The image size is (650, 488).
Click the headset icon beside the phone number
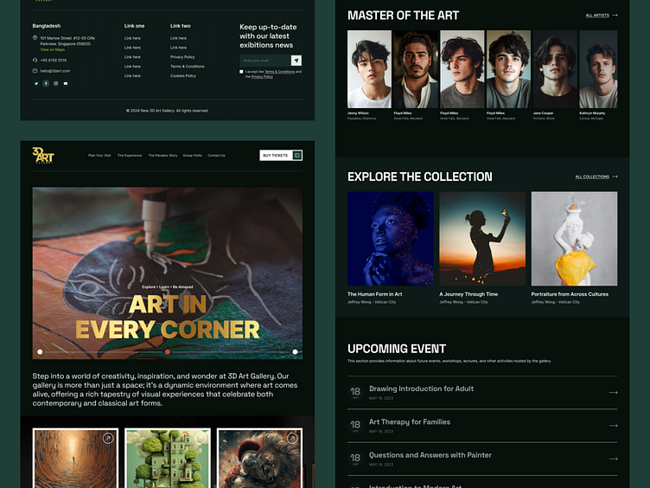click(x=35, y=61)
